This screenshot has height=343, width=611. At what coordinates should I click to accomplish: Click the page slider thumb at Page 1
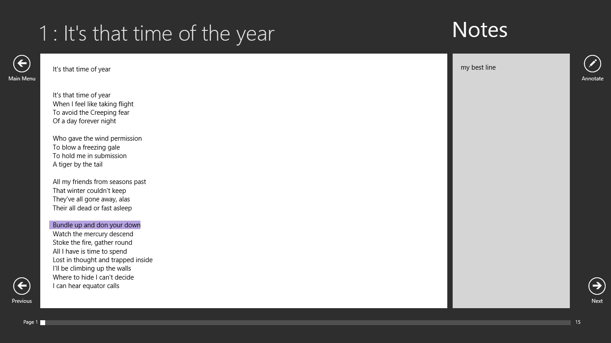(x=43, y=322)
